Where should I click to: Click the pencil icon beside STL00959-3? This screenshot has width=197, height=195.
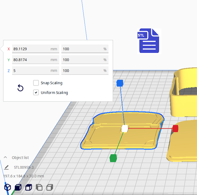7,167
